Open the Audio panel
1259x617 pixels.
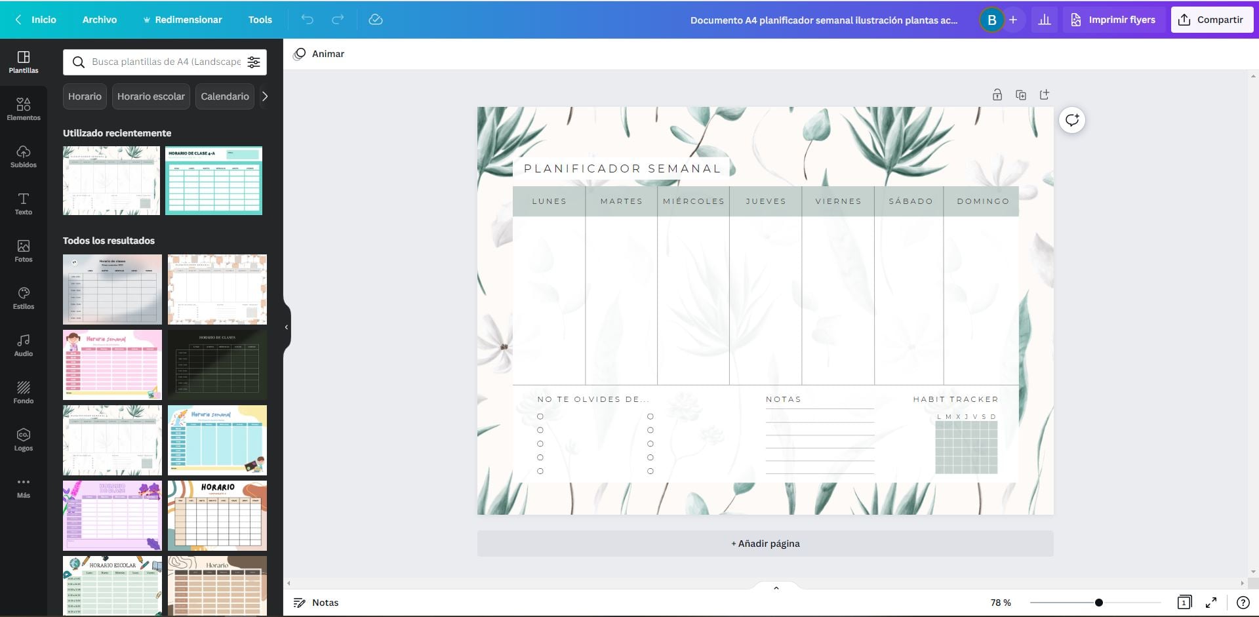[x=24, y=345]
